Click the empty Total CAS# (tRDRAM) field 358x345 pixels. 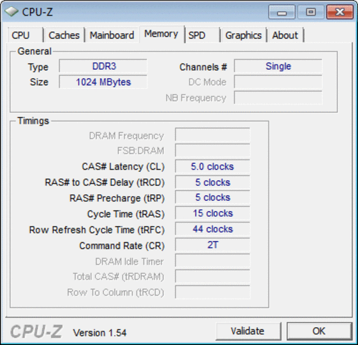click(x=213, y=277)
